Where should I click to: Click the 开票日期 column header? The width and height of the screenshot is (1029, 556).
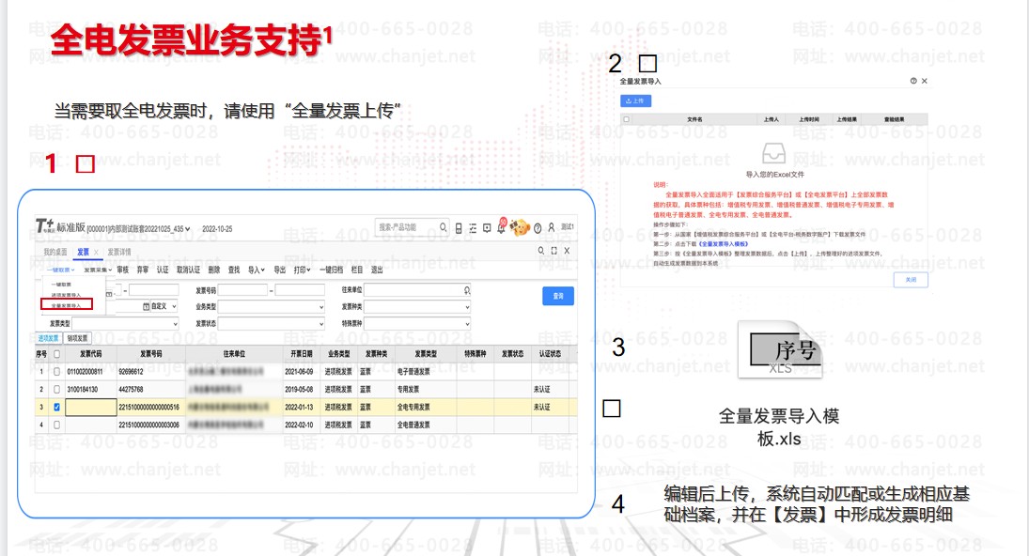(302, 354)
